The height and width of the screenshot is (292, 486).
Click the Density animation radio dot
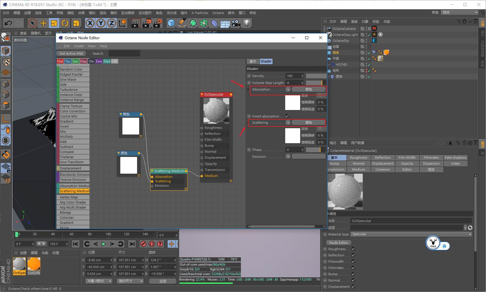[x=249, y=76]
